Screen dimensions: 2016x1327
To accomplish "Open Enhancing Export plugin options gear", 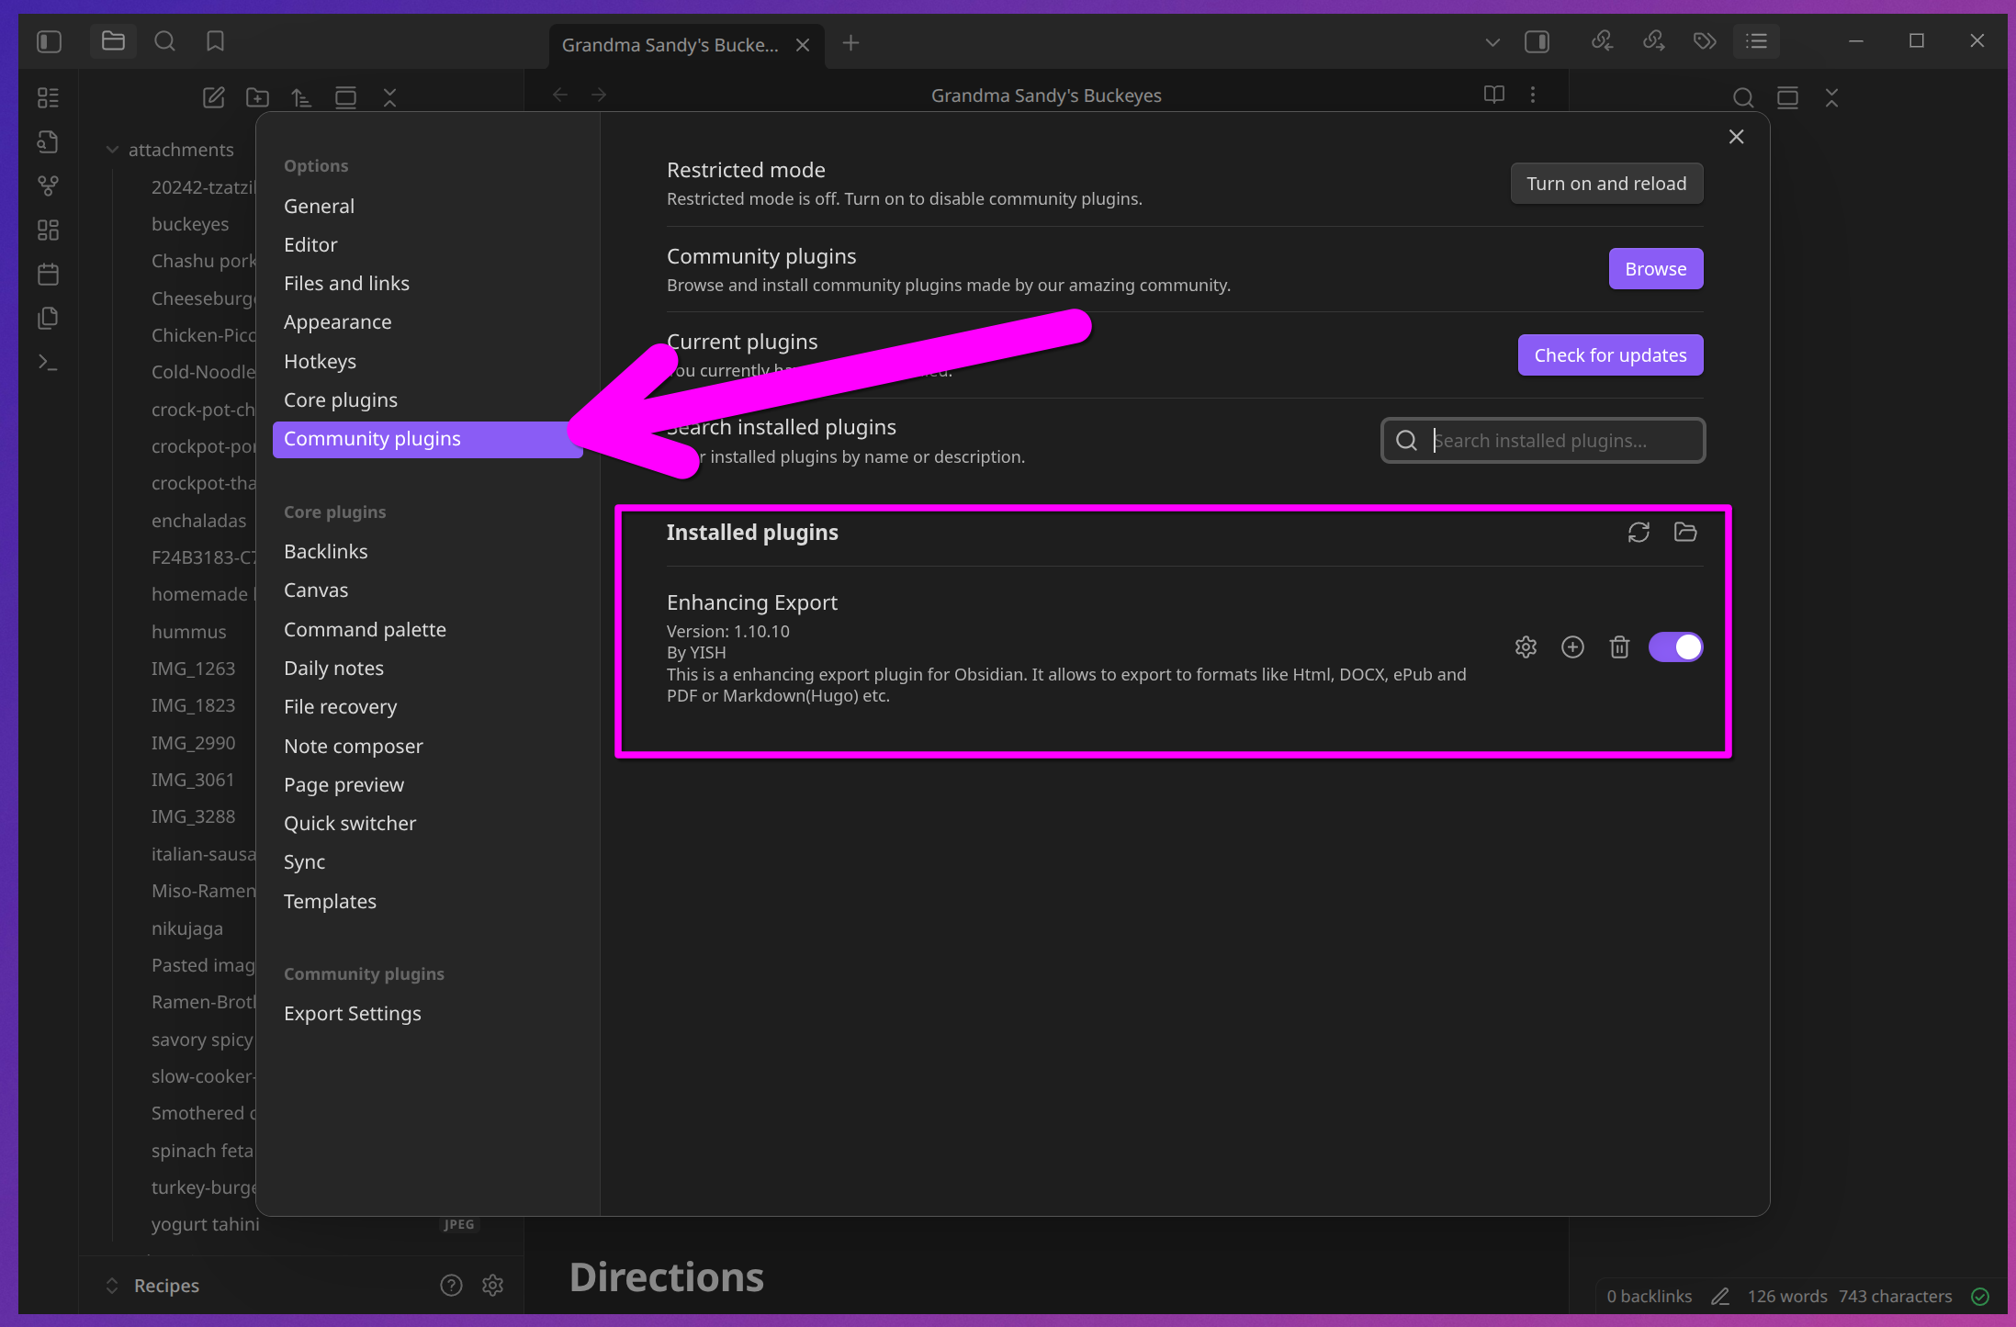I will pyautogui.click(x=1526, y=647).
